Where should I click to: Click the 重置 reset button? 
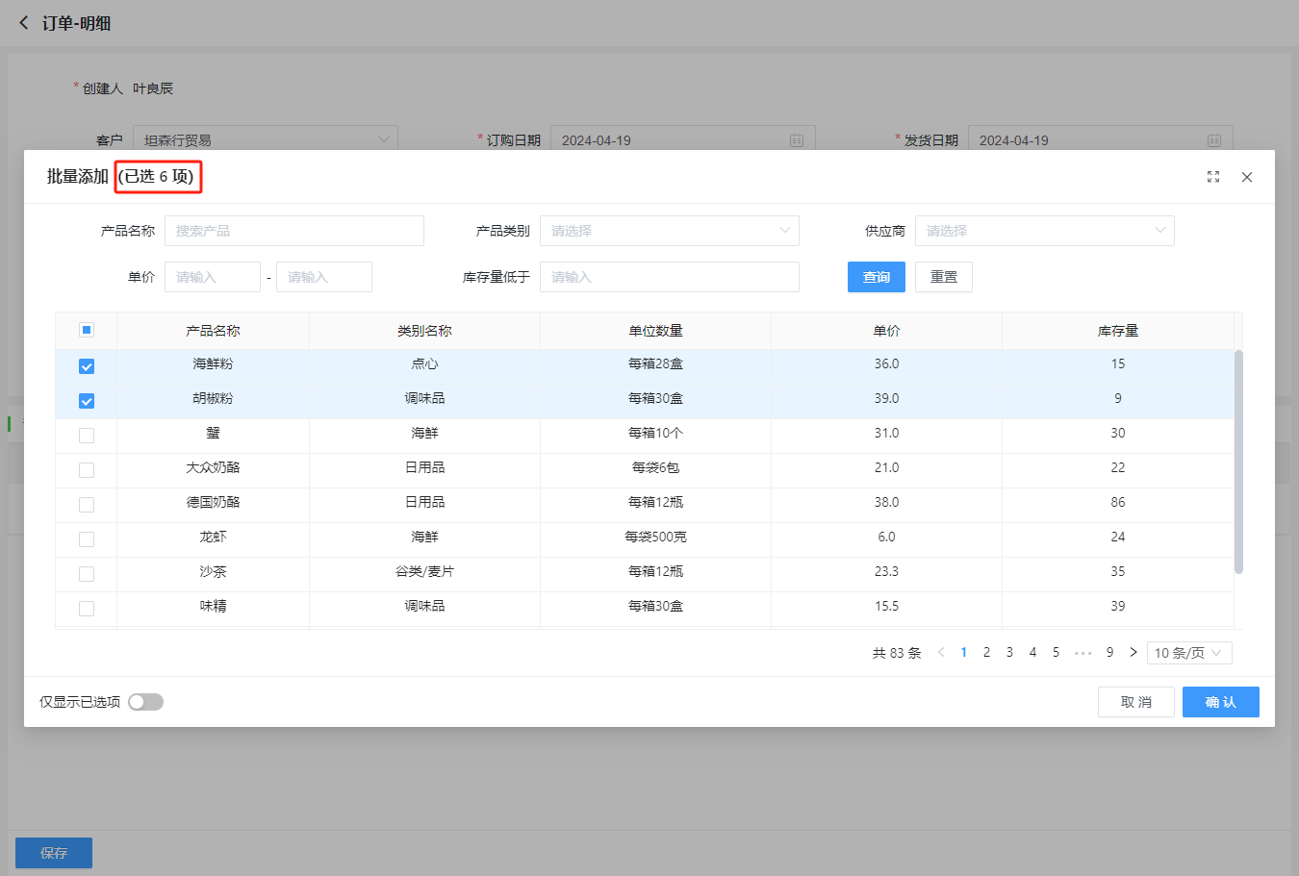(943, 277)
